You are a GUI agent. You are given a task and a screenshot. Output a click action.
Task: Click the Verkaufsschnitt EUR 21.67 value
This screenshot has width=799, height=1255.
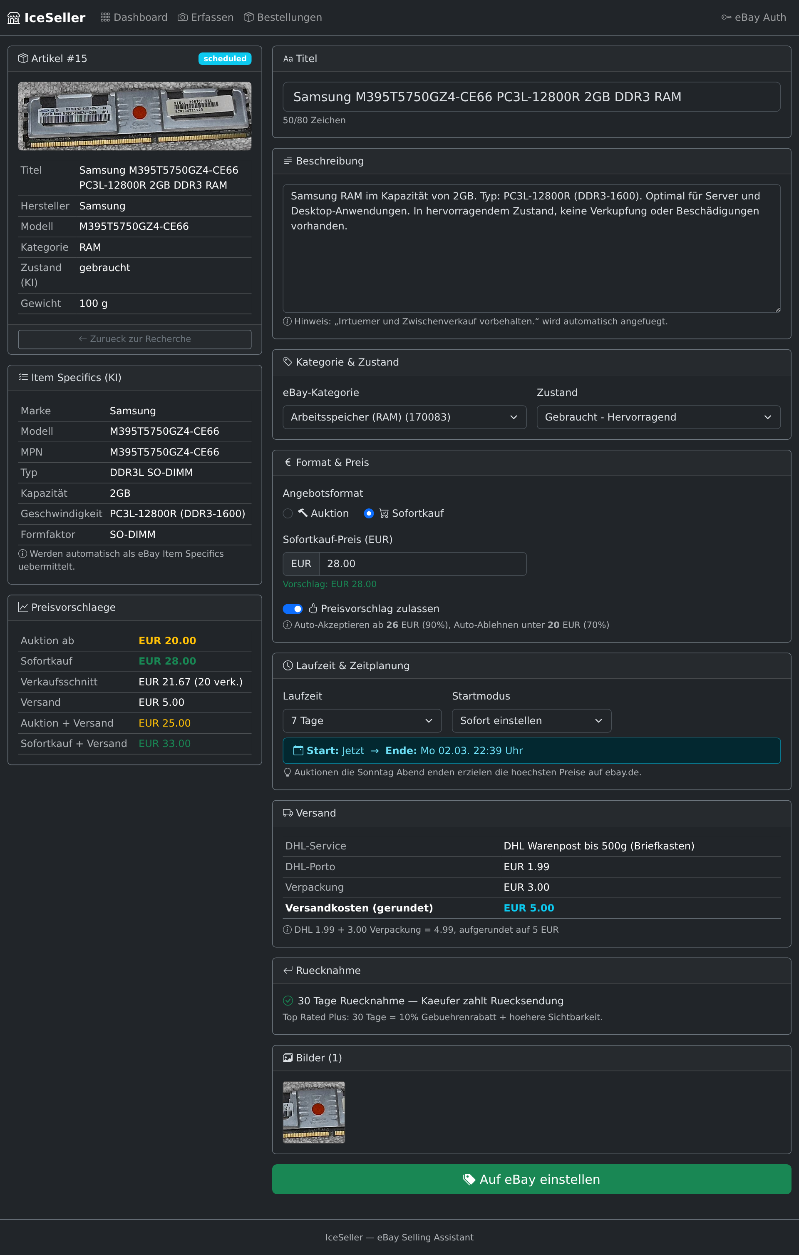pyautogui.click(x=191, y=682)
